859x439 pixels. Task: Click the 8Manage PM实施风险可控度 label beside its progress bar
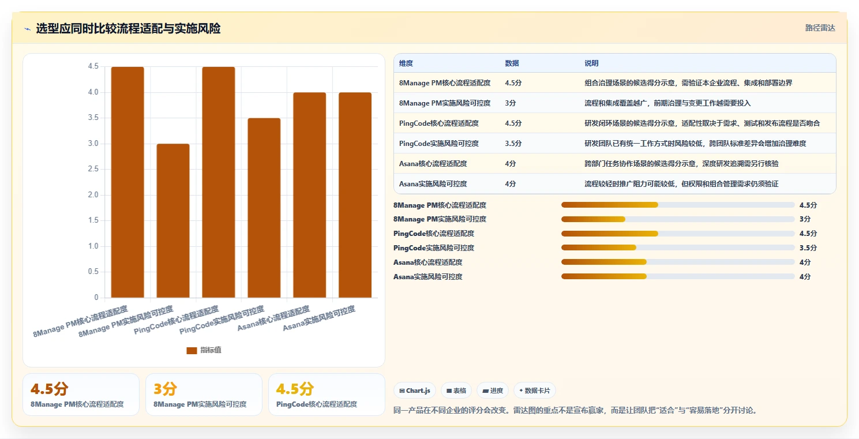pyautogui.click(x=440, y=219)
